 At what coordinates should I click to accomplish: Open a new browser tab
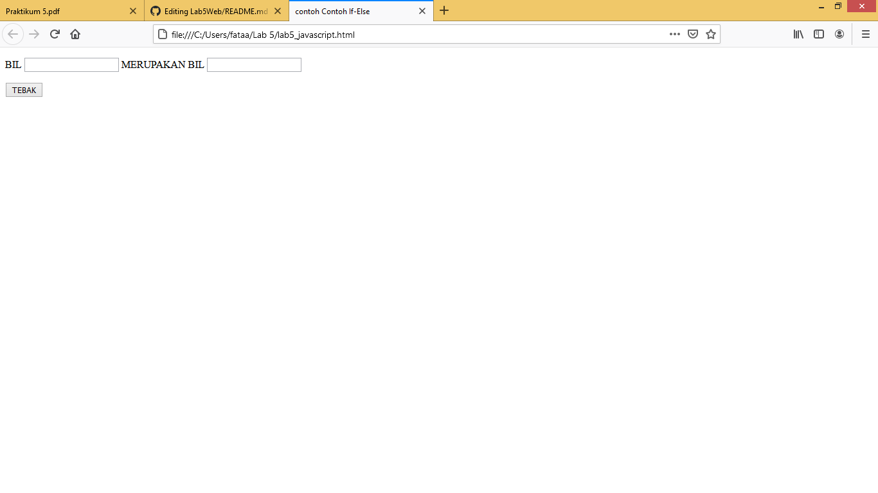(x=444, y=11)
